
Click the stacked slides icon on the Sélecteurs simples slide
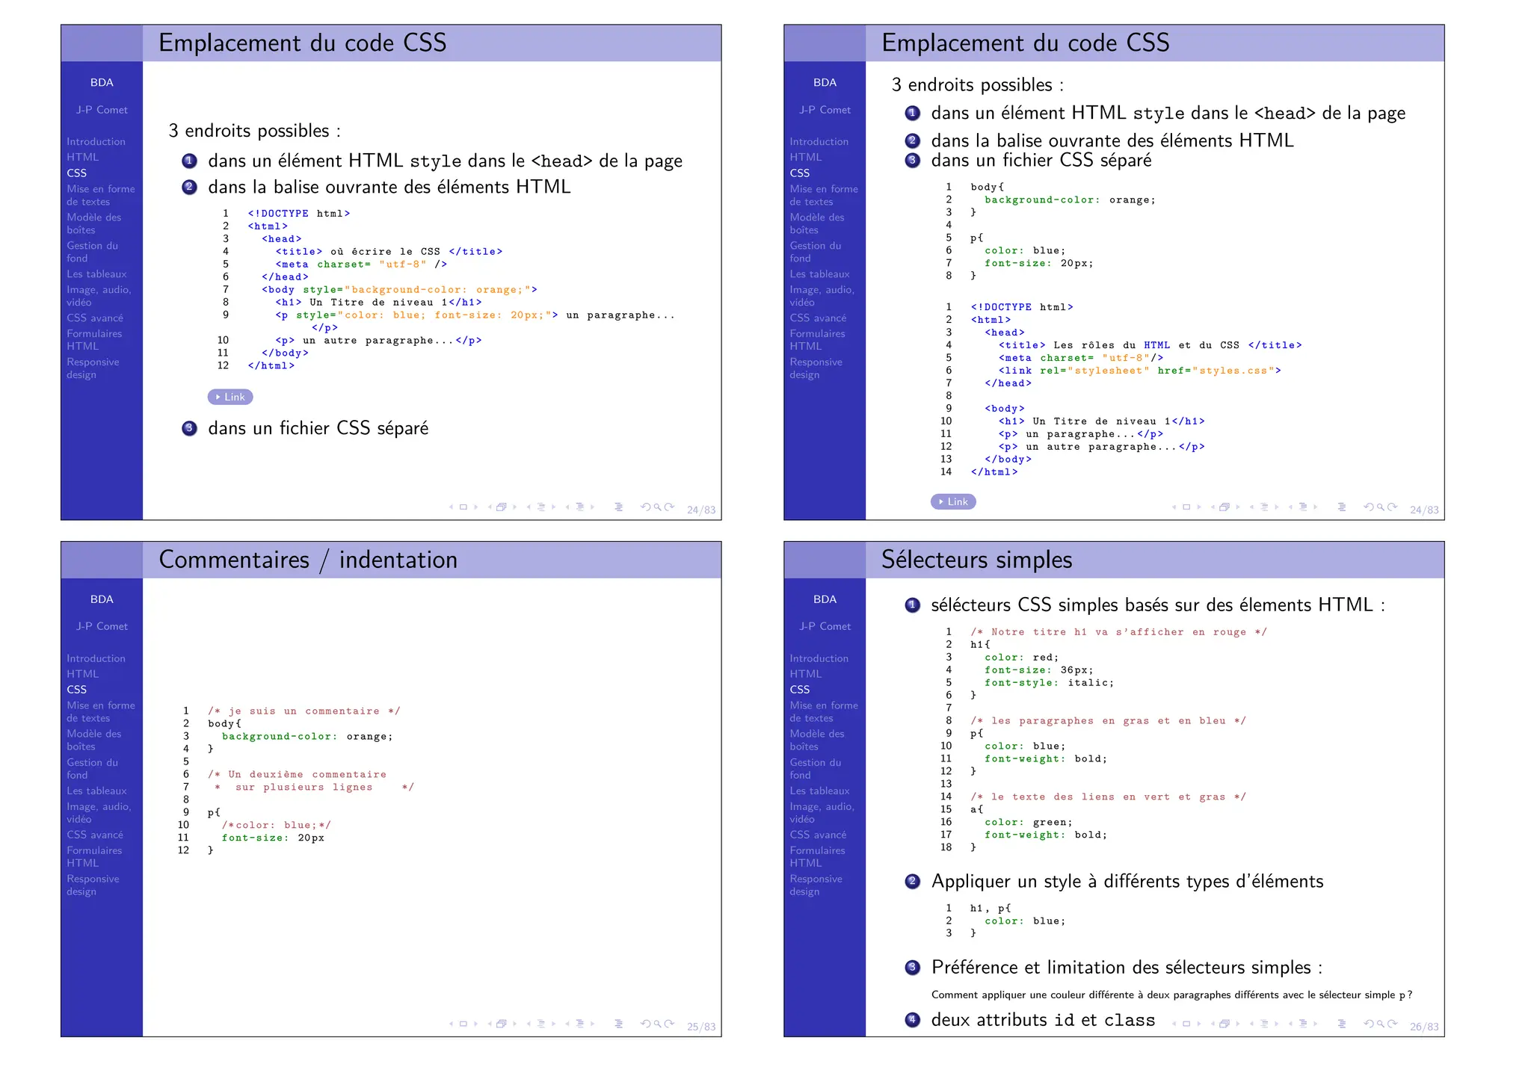tap(1225, 1024)
